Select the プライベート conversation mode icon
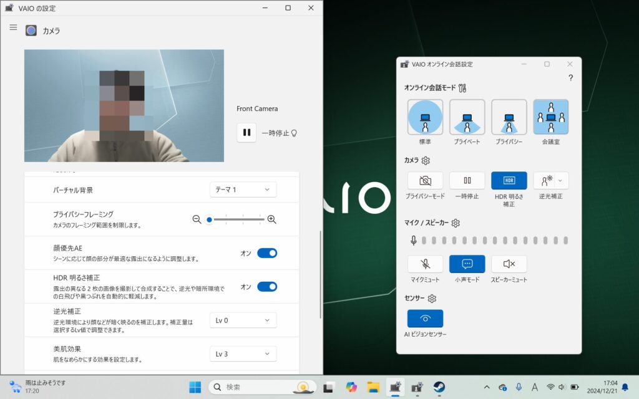639x399 pixels. click(467, 117)
